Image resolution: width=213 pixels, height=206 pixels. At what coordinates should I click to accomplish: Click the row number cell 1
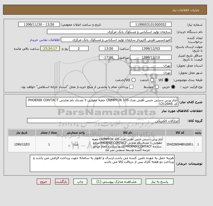(198, 144)
